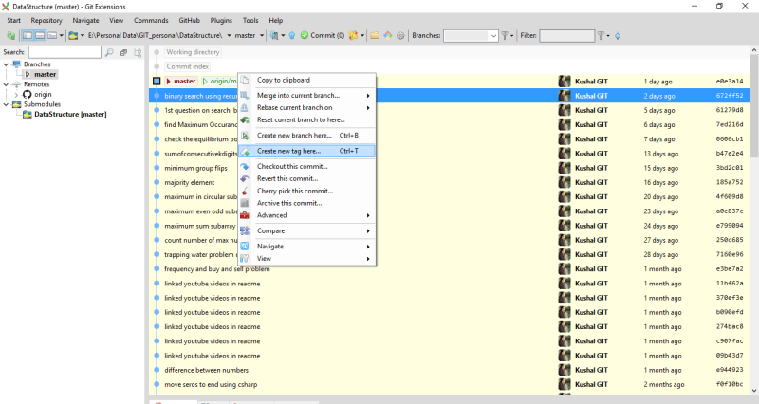
Task: Click the stash icon in toolbar
Action: click(x=274, y=35)
